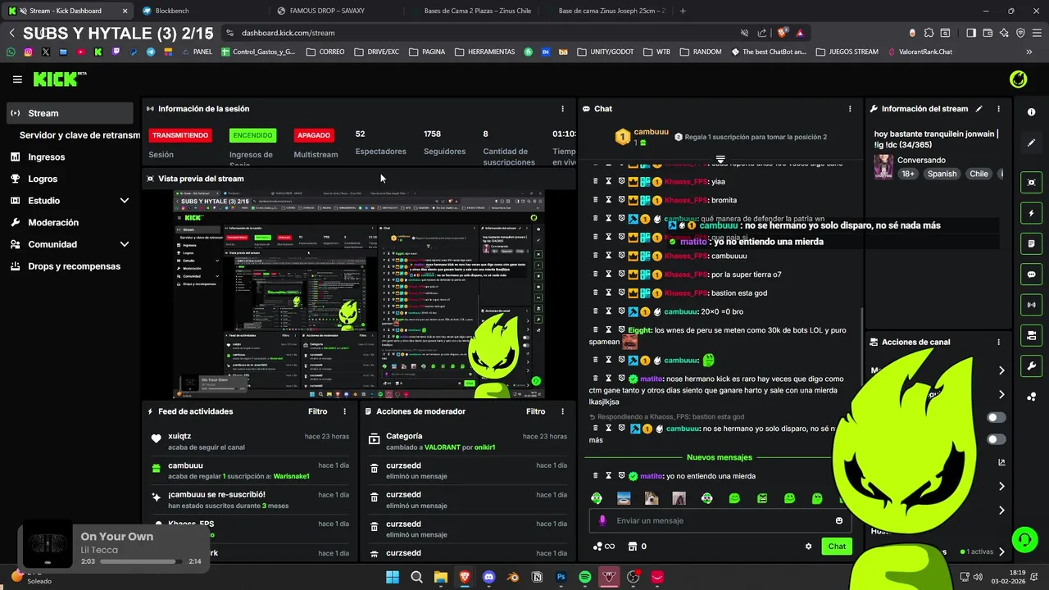The image size is (1049, 590).
Task: Open Spotify from the Windows taskbar
Action: click(x=585, y=577)
